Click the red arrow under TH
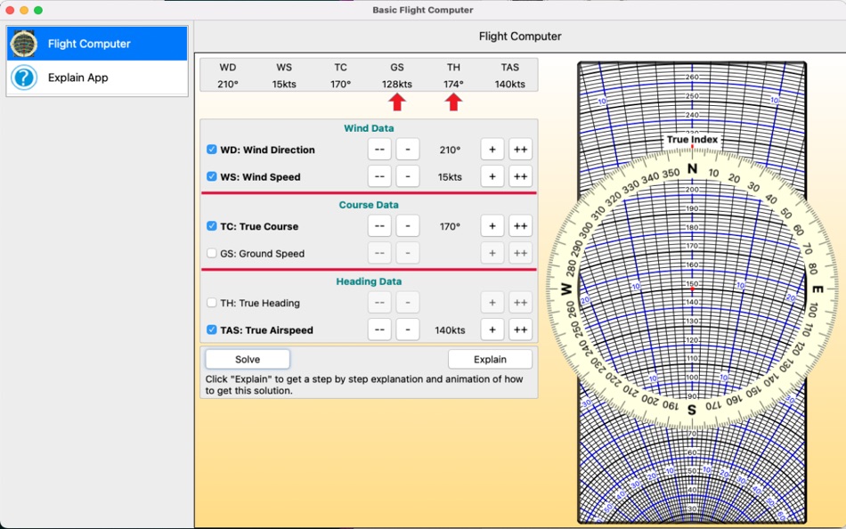Viewport: 846px width, 529px height. (x=453, y=102)
